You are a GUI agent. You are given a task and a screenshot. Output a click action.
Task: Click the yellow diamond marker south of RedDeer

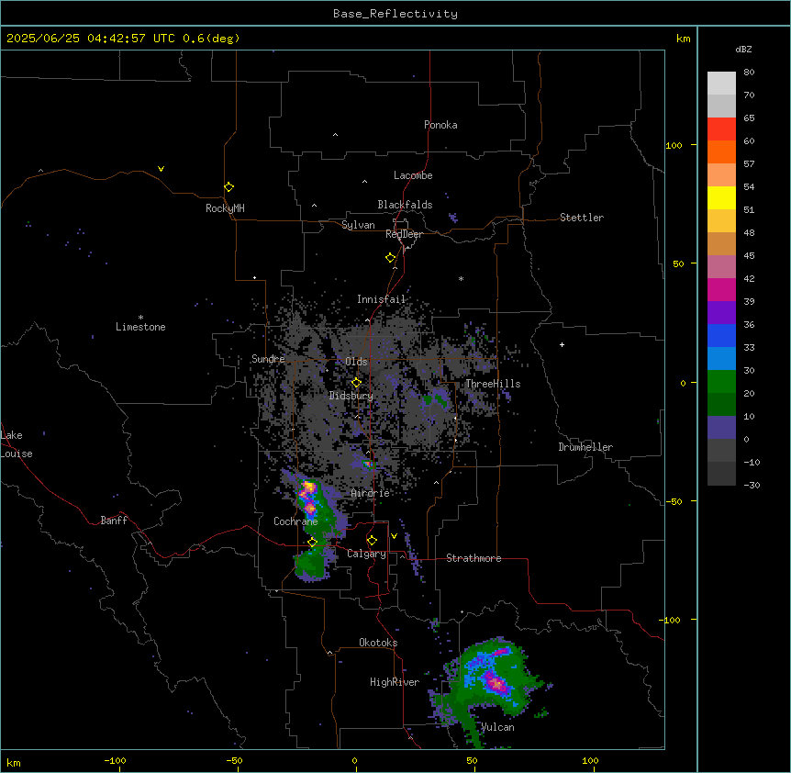tap(391, 258)
